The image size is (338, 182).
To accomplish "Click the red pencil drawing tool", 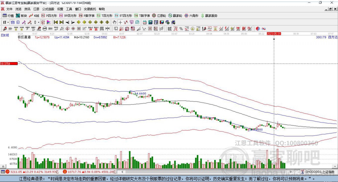I will point(5,29).
